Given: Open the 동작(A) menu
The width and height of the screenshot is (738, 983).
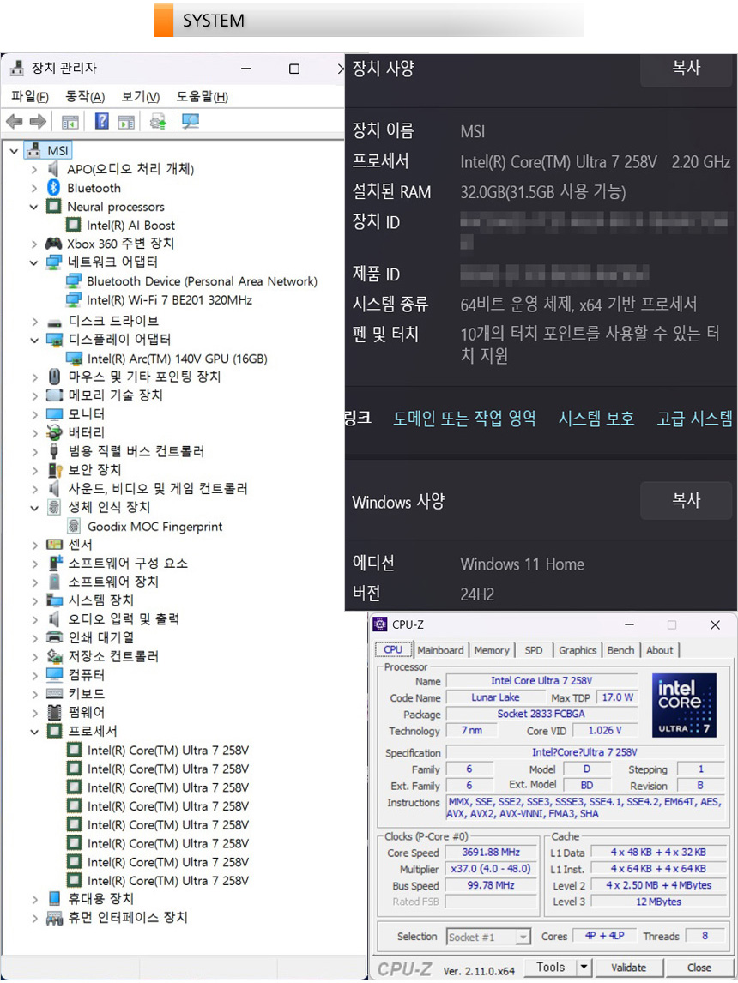Looking at the screenshot, I should point(85,97).
